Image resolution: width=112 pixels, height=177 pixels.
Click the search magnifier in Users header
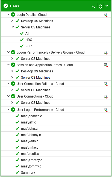[x=93, y=6]
